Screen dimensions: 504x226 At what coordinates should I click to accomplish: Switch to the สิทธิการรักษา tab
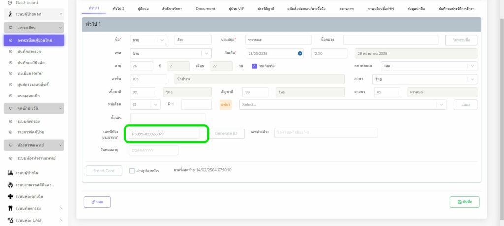pyautogui.click(x=171, y=9)
